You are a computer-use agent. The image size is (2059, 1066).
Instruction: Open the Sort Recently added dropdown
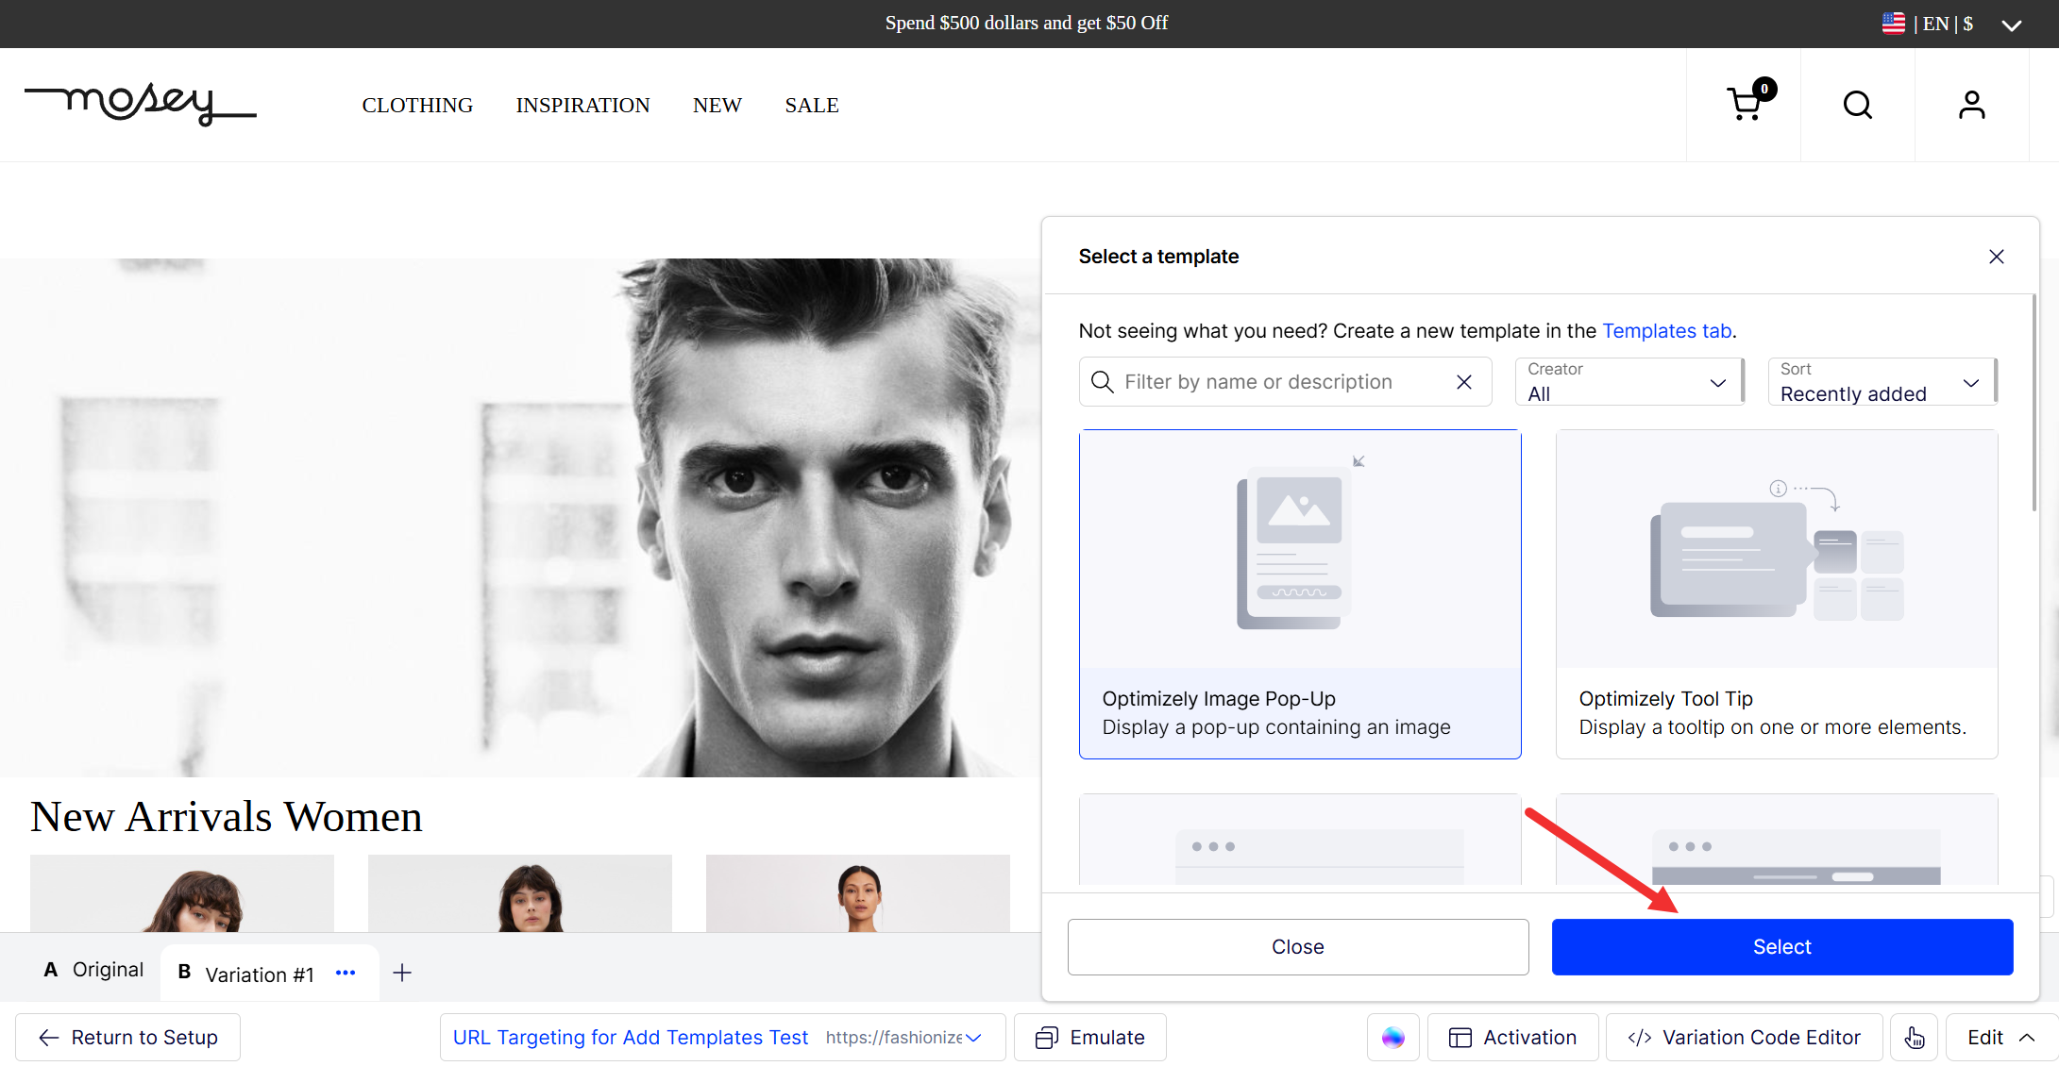point(1881,382)
